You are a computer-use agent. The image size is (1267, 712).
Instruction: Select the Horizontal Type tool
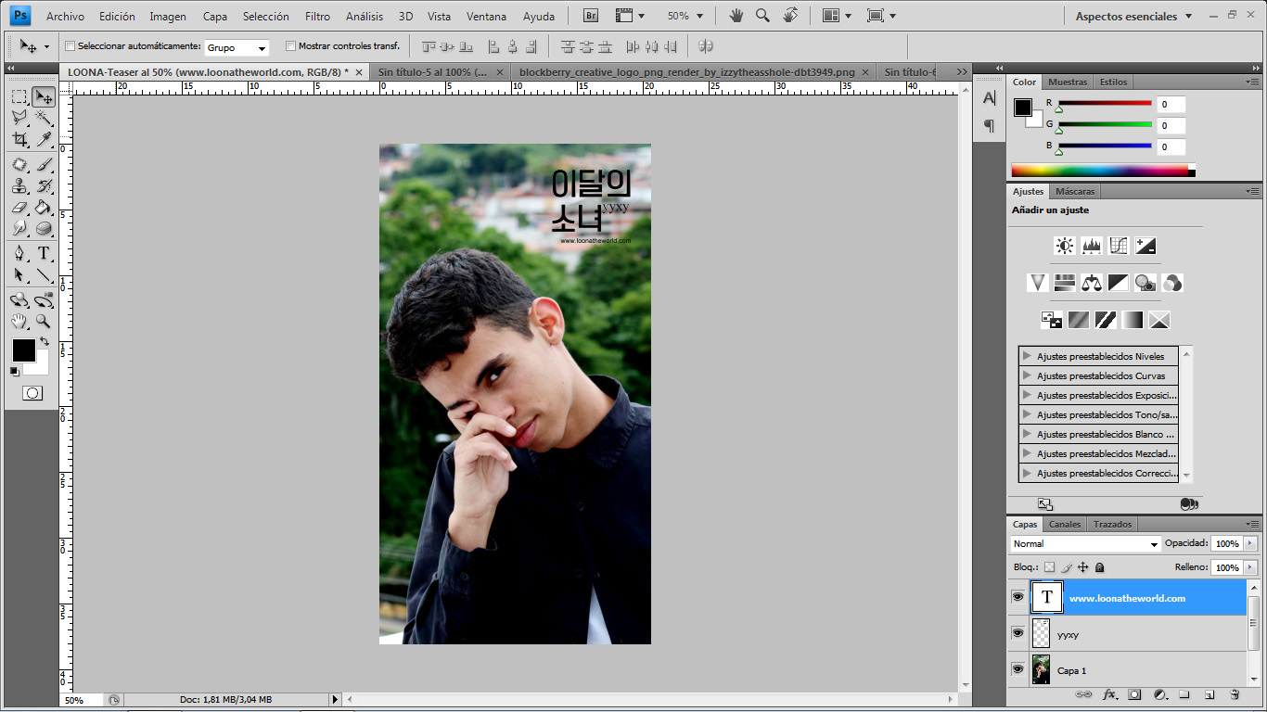(44, 253)
